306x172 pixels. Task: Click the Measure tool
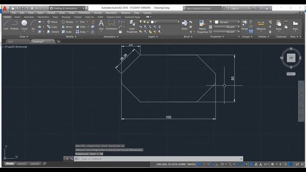pyautogui.click(x=261, y=26)
